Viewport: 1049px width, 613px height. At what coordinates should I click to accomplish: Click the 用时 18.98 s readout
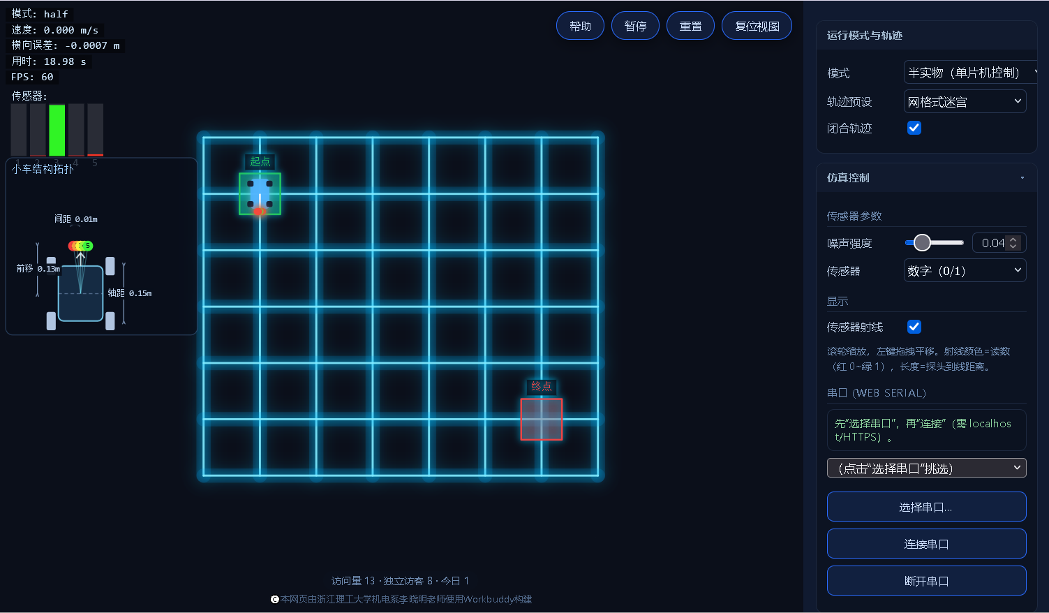tap(49, 61)
